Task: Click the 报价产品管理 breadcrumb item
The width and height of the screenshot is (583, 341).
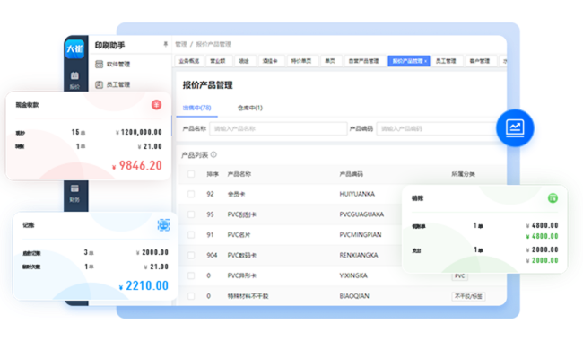Action: coord(213,44)
